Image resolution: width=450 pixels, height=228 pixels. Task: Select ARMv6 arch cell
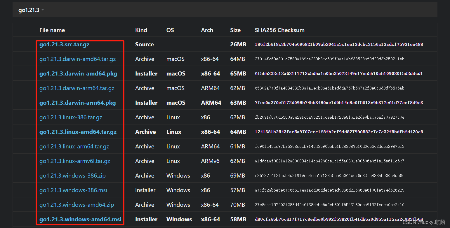coord(210,161)
